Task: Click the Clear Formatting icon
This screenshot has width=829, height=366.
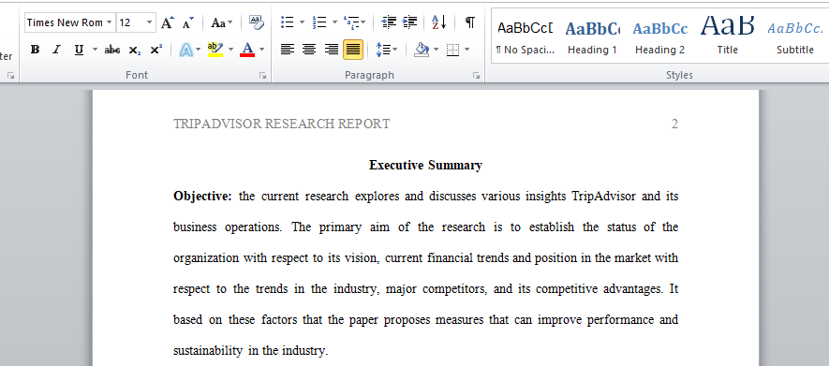Action: click(x=257, y=22)
